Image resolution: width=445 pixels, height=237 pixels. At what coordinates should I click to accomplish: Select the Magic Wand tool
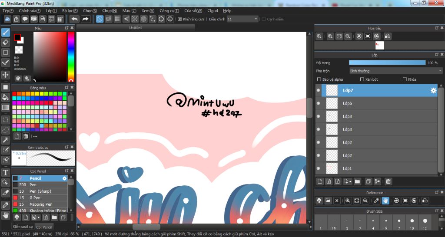[5, 140]
